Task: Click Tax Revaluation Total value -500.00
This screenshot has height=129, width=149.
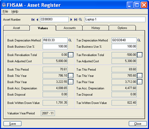Action: coord(124,55)
